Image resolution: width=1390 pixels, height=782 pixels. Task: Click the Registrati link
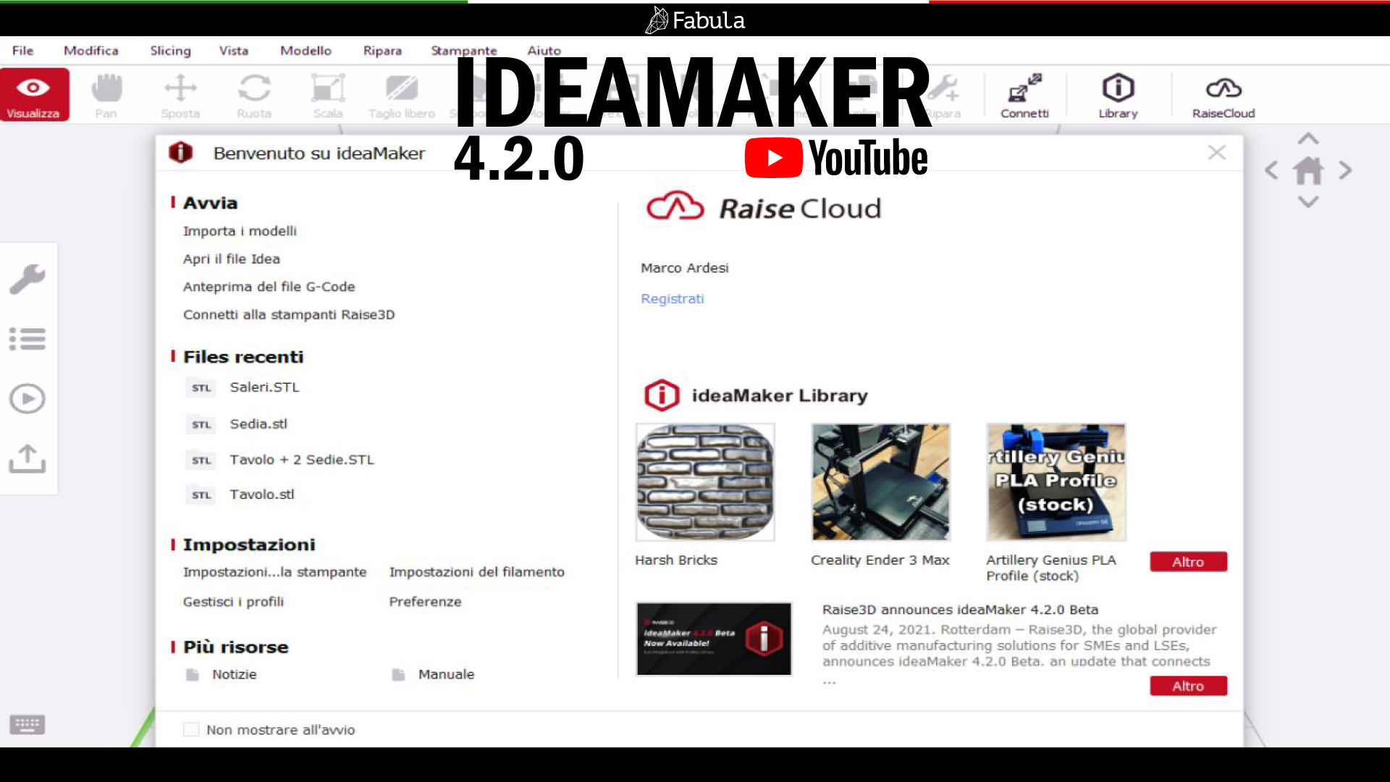[672, 299]
